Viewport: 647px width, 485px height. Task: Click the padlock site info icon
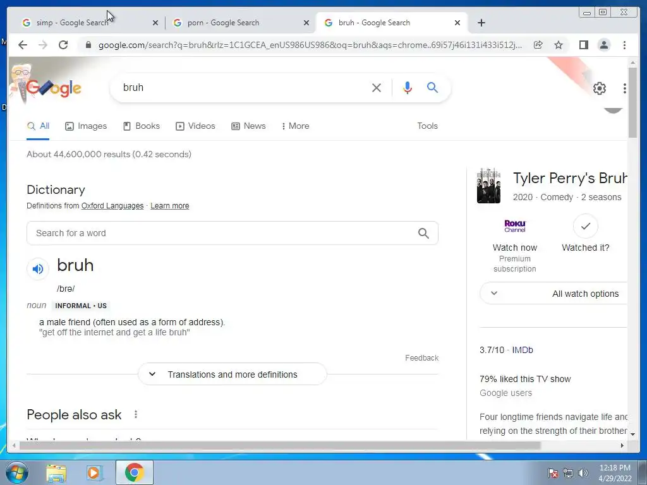[88, 45]
